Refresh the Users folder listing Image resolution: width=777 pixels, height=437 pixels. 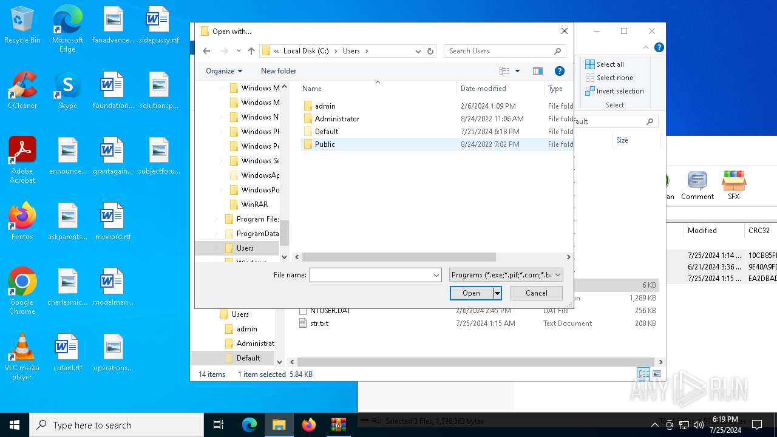tap(430, 51)
